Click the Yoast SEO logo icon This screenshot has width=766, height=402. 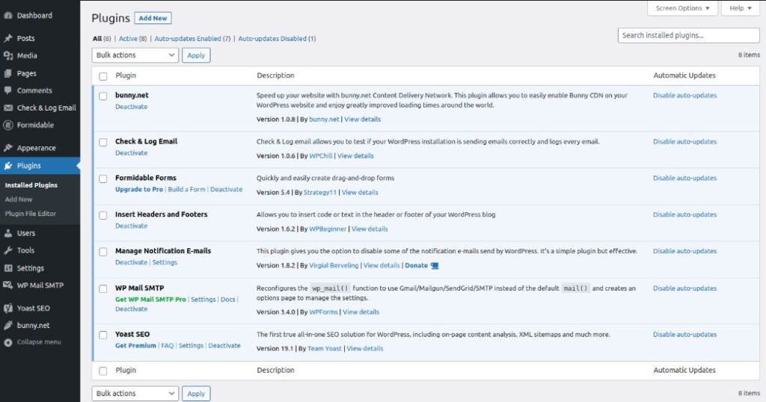(x=7, y=308)
